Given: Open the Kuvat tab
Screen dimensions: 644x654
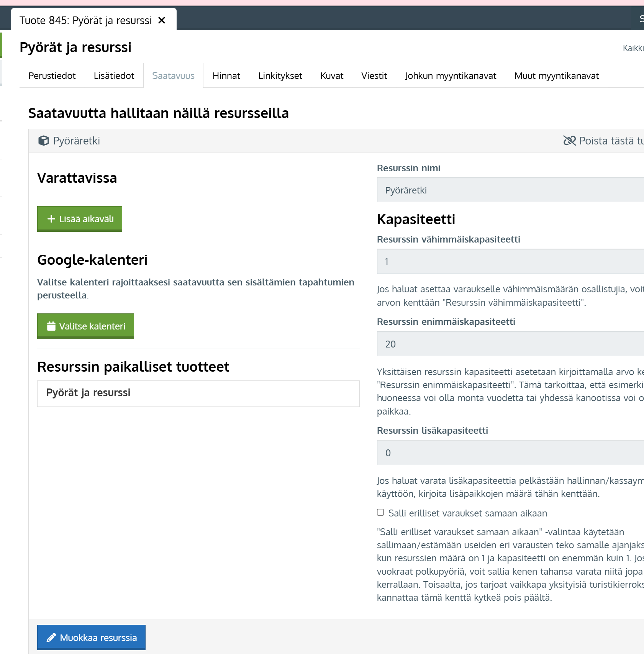Looking at the screenshot, I should (x=332, y=75).
